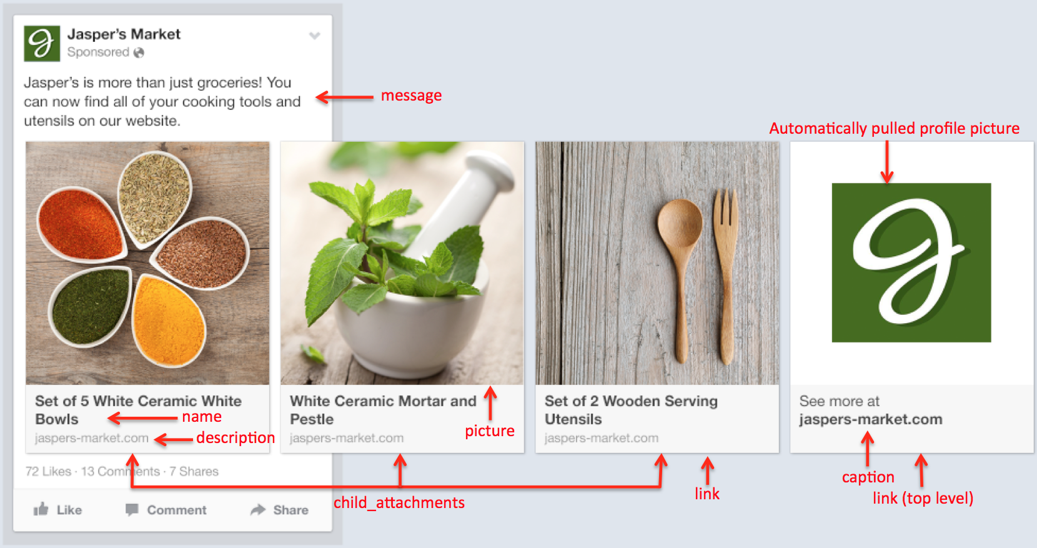Click the Comment speech bubble icon
Viewport: 1037px width, 548px height.
tap(132, 510)
